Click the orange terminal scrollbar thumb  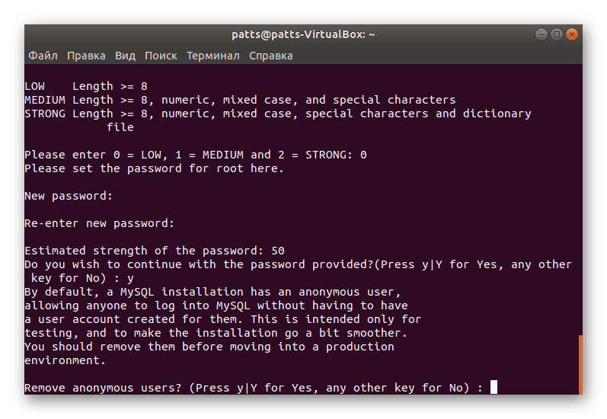click(x=580, y=363)
